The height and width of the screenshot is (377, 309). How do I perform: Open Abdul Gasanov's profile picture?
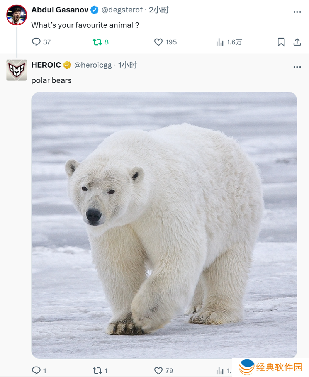(x=17, y=15)
